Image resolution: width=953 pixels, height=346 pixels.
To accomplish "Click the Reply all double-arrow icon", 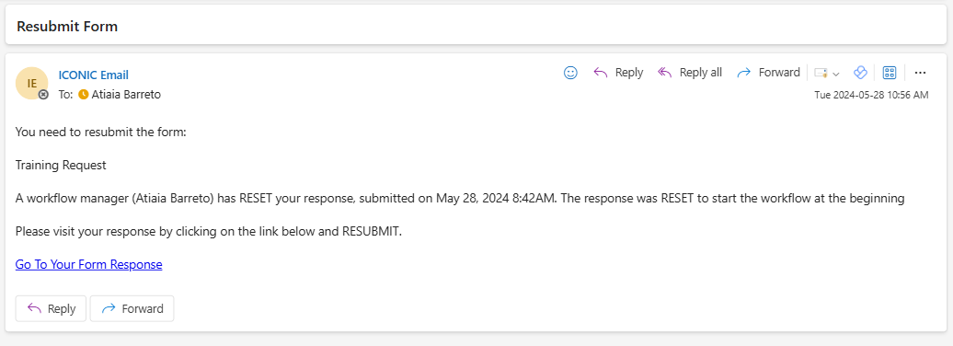I will [x=665, y=73].
